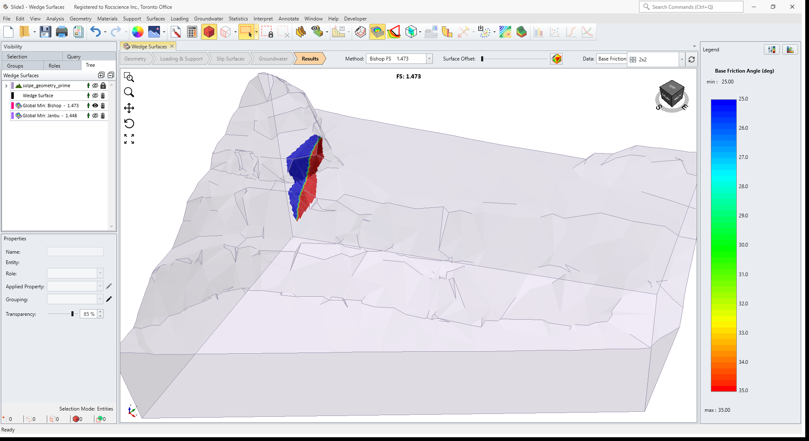The image size is (809, 441).
Task: Open the Data dropdown showing Base Friction
Action: tap(612, 59)
